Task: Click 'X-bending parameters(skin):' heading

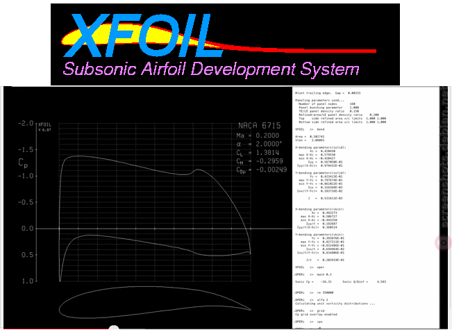Action: (x=319, y=209)
